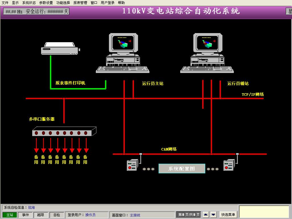Click the multi-serial port server device
The image size is (292, 219).
tap(64, 132)
